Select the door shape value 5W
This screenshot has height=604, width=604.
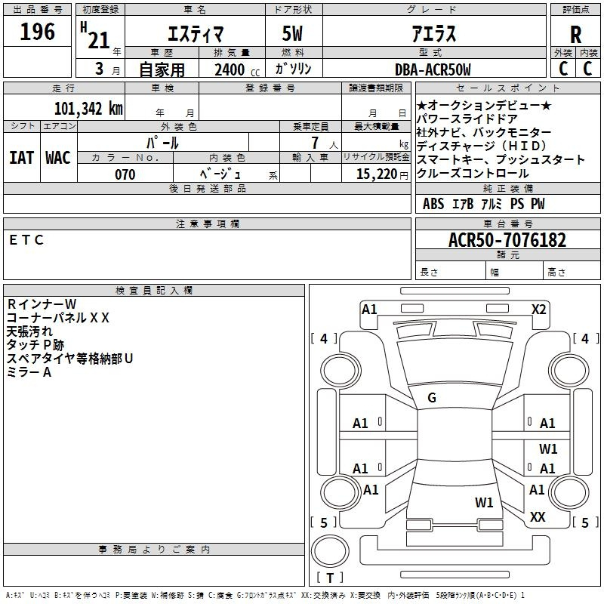292,33
